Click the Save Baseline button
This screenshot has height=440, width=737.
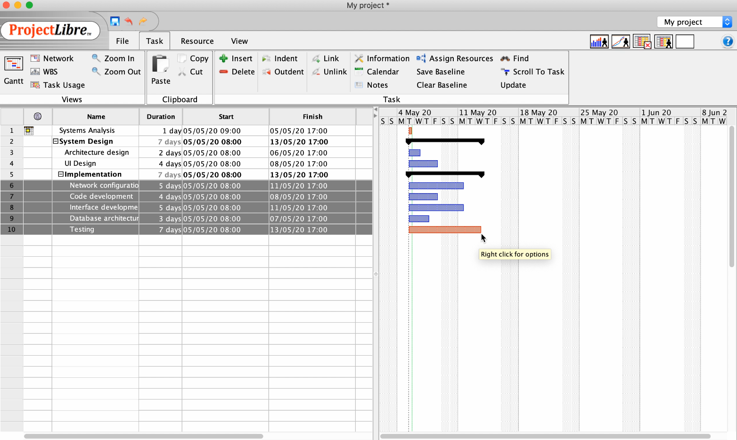(440, 72)
